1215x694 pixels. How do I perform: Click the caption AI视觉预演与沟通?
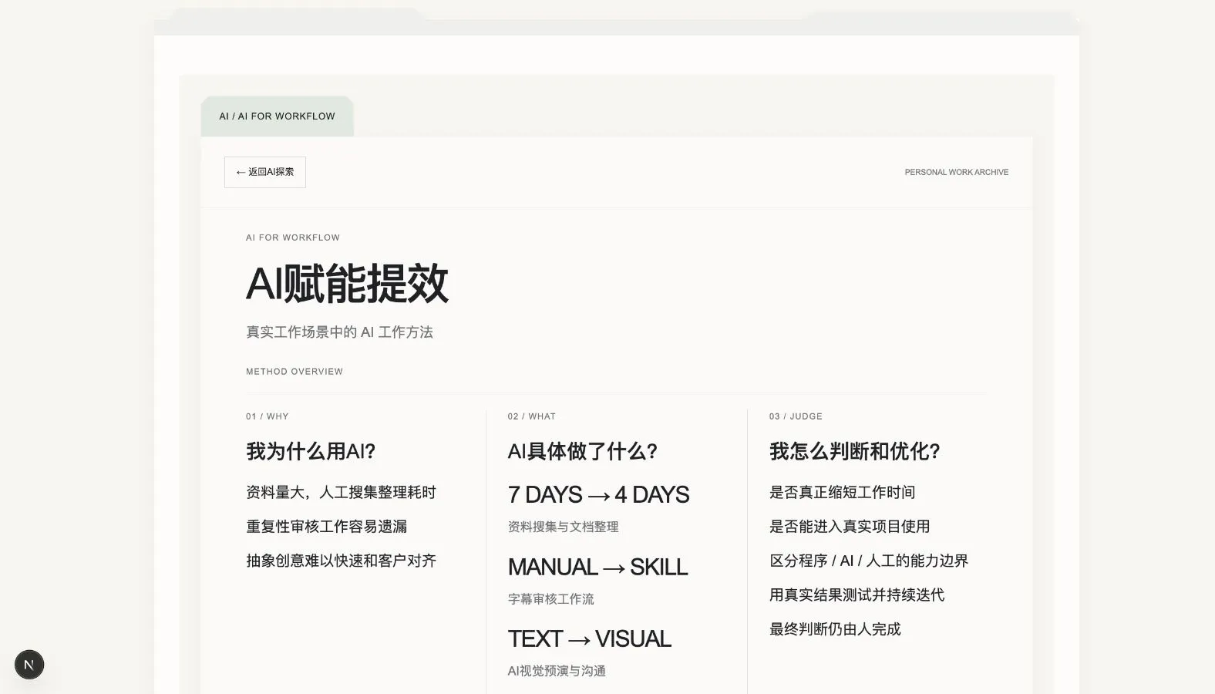click(x=557, y=671)
